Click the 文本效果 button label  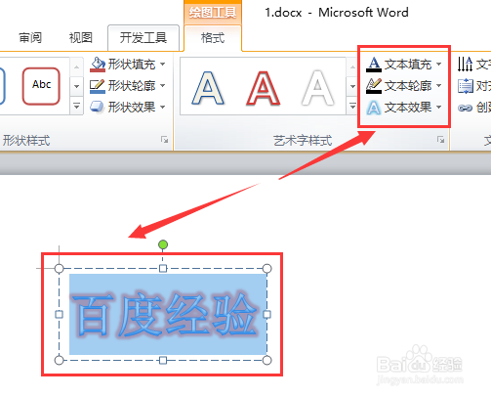click(408, 108)
